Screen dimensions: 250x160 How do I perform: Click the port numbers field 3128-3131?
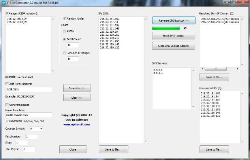(x=29, y=90)
